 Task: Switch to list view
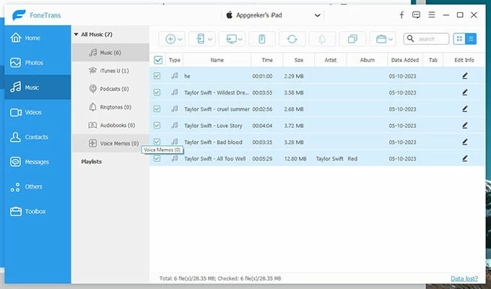(471, 39)
